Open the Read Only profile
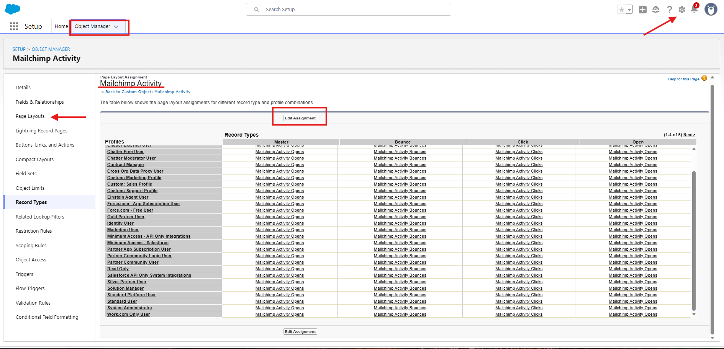 pyautogui.click(x=118, y=269)
